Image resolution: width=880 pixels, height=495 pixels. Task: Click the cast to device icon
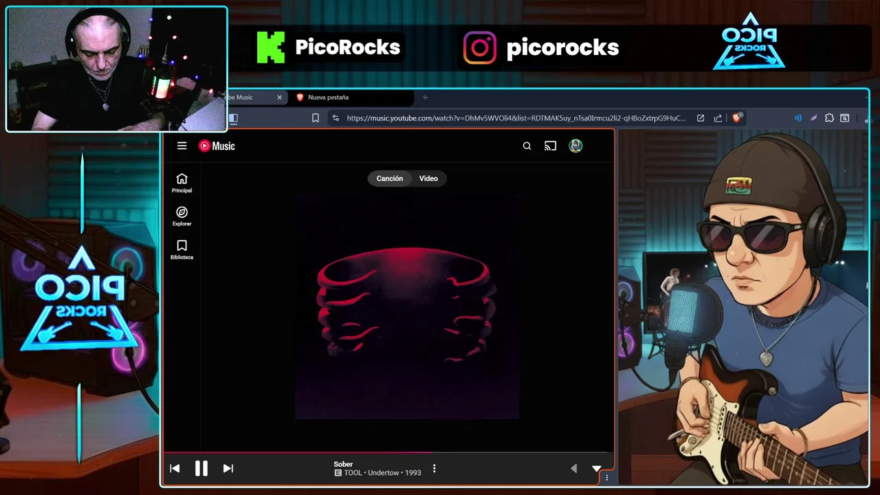pos(550,146)
